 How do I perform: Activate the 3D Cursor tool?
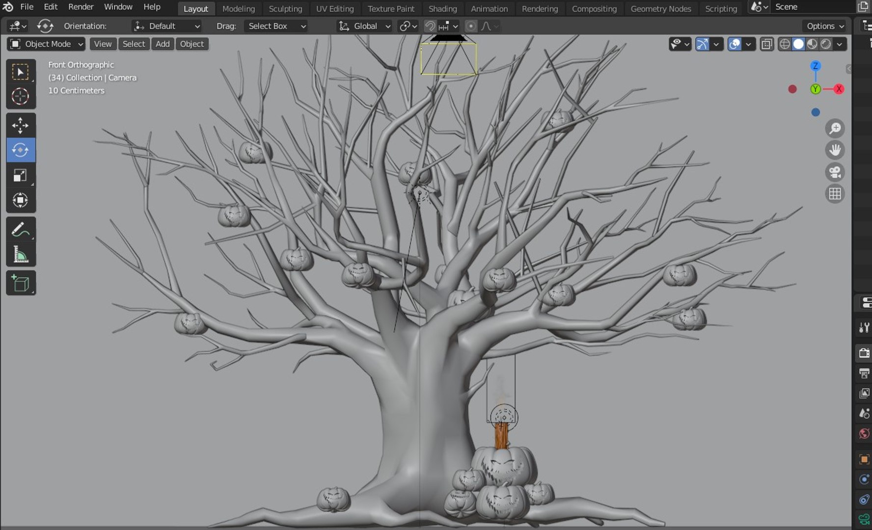tap(21, 96)
